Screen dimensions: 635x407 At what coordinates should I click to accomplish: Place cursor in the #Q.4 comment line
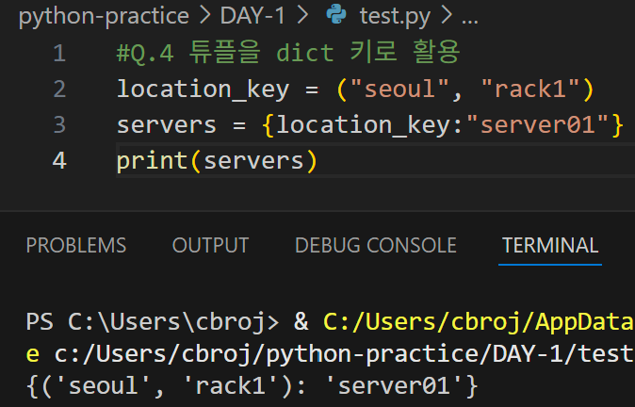coord(288,53)
